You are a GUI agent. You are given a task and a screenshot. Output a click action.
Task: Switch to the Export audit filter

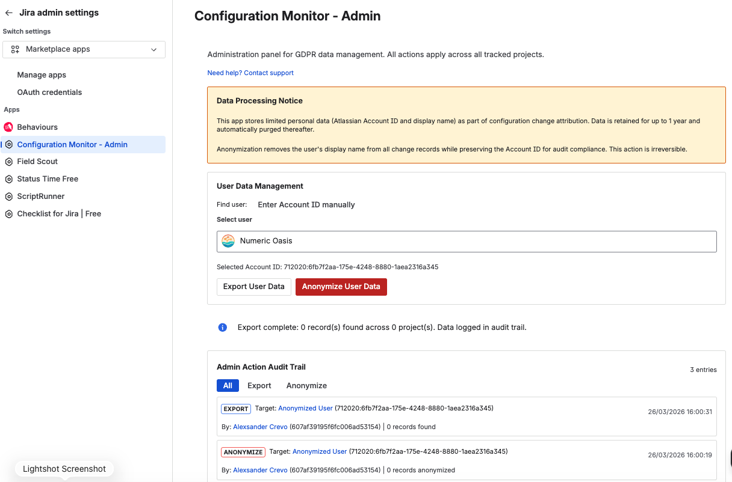coord(259,385)
